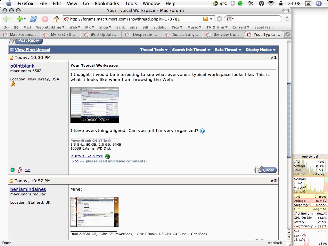The image size is (328, 246).
Task: Click the green grin smiley in signature
Action: [107, 156]
